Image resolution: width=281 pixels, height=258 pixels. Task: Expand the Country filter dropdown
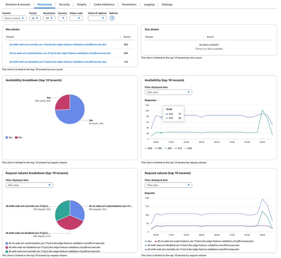pos(62,18)
